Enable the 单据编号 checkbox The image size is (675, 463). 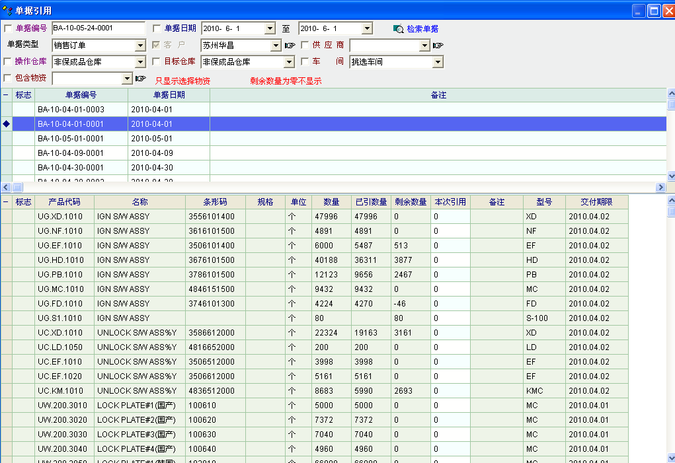[x=8, y=28]
